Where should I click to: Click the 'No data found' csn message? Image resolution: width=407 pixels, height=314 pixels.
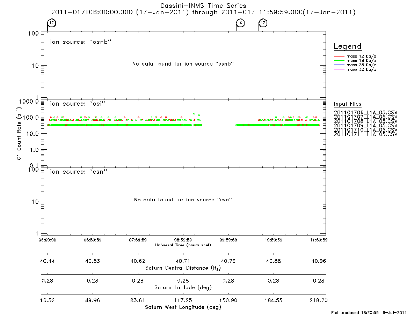pyautogui.click(x=183, y=200)
